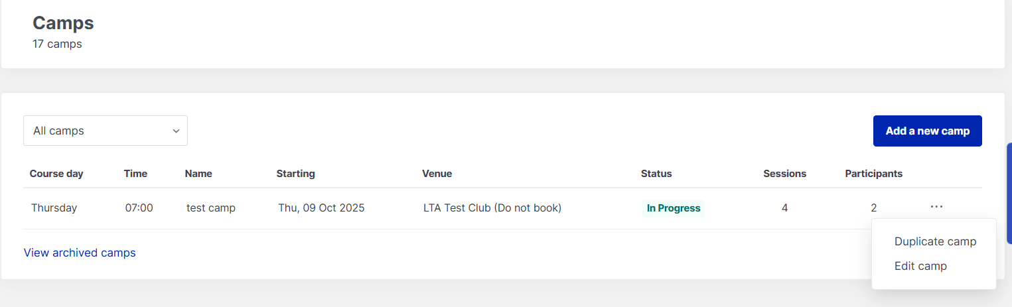The width and height of the screenshot is (1012, 307).
Task: Click the Venue column header
Action: (x=437, y=174)
